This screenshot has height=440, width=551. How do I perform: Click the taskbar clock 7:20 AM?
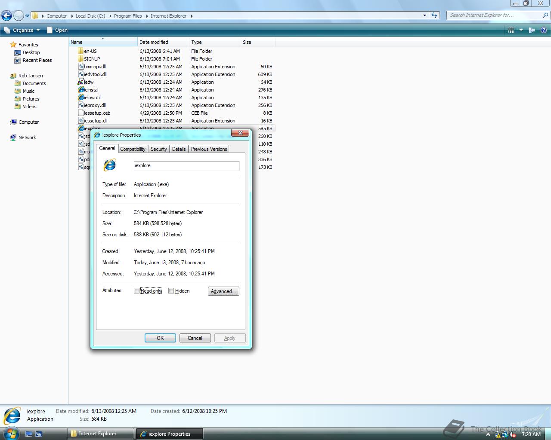531,434
